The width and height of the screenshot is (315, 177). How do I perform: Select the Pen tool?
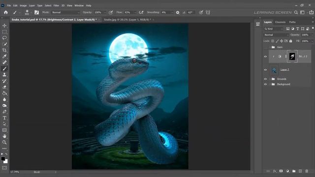pos(4,112)
